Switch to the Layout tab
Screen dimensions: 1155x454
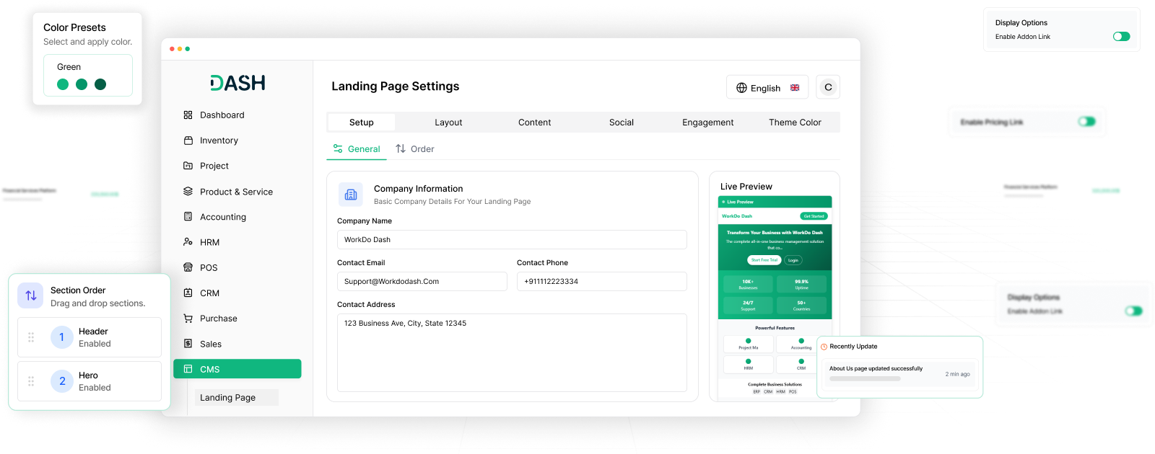click(x=448, y=123)
